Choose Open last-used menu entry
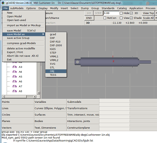The image size is (157, 143). pyautogui.click(x=24, y=20)
